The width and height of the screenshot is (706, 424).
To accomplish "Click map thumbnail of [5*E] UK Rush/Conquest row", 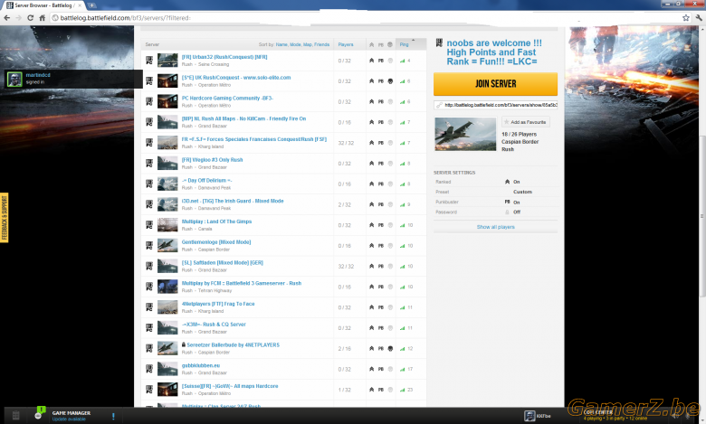I will pos(167,81).
